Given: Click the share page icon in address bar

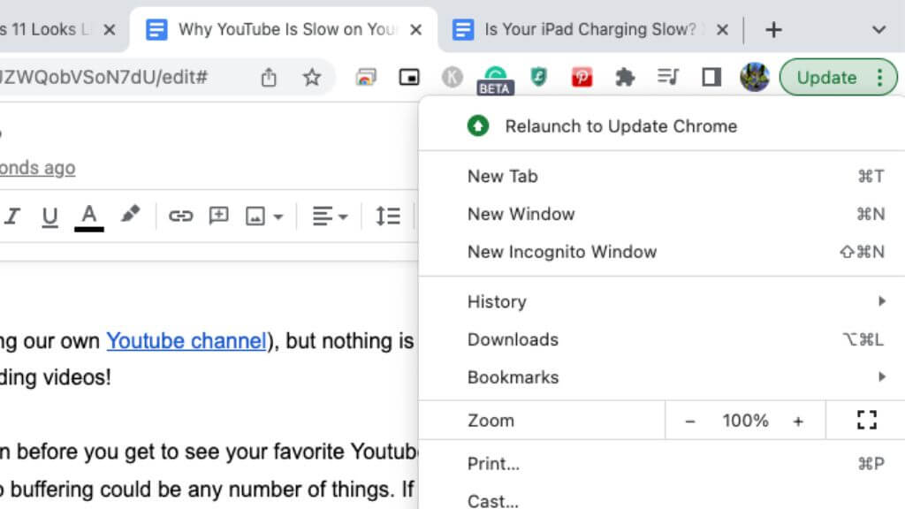Looking at the screenshot, I should (x=269, y=77).
